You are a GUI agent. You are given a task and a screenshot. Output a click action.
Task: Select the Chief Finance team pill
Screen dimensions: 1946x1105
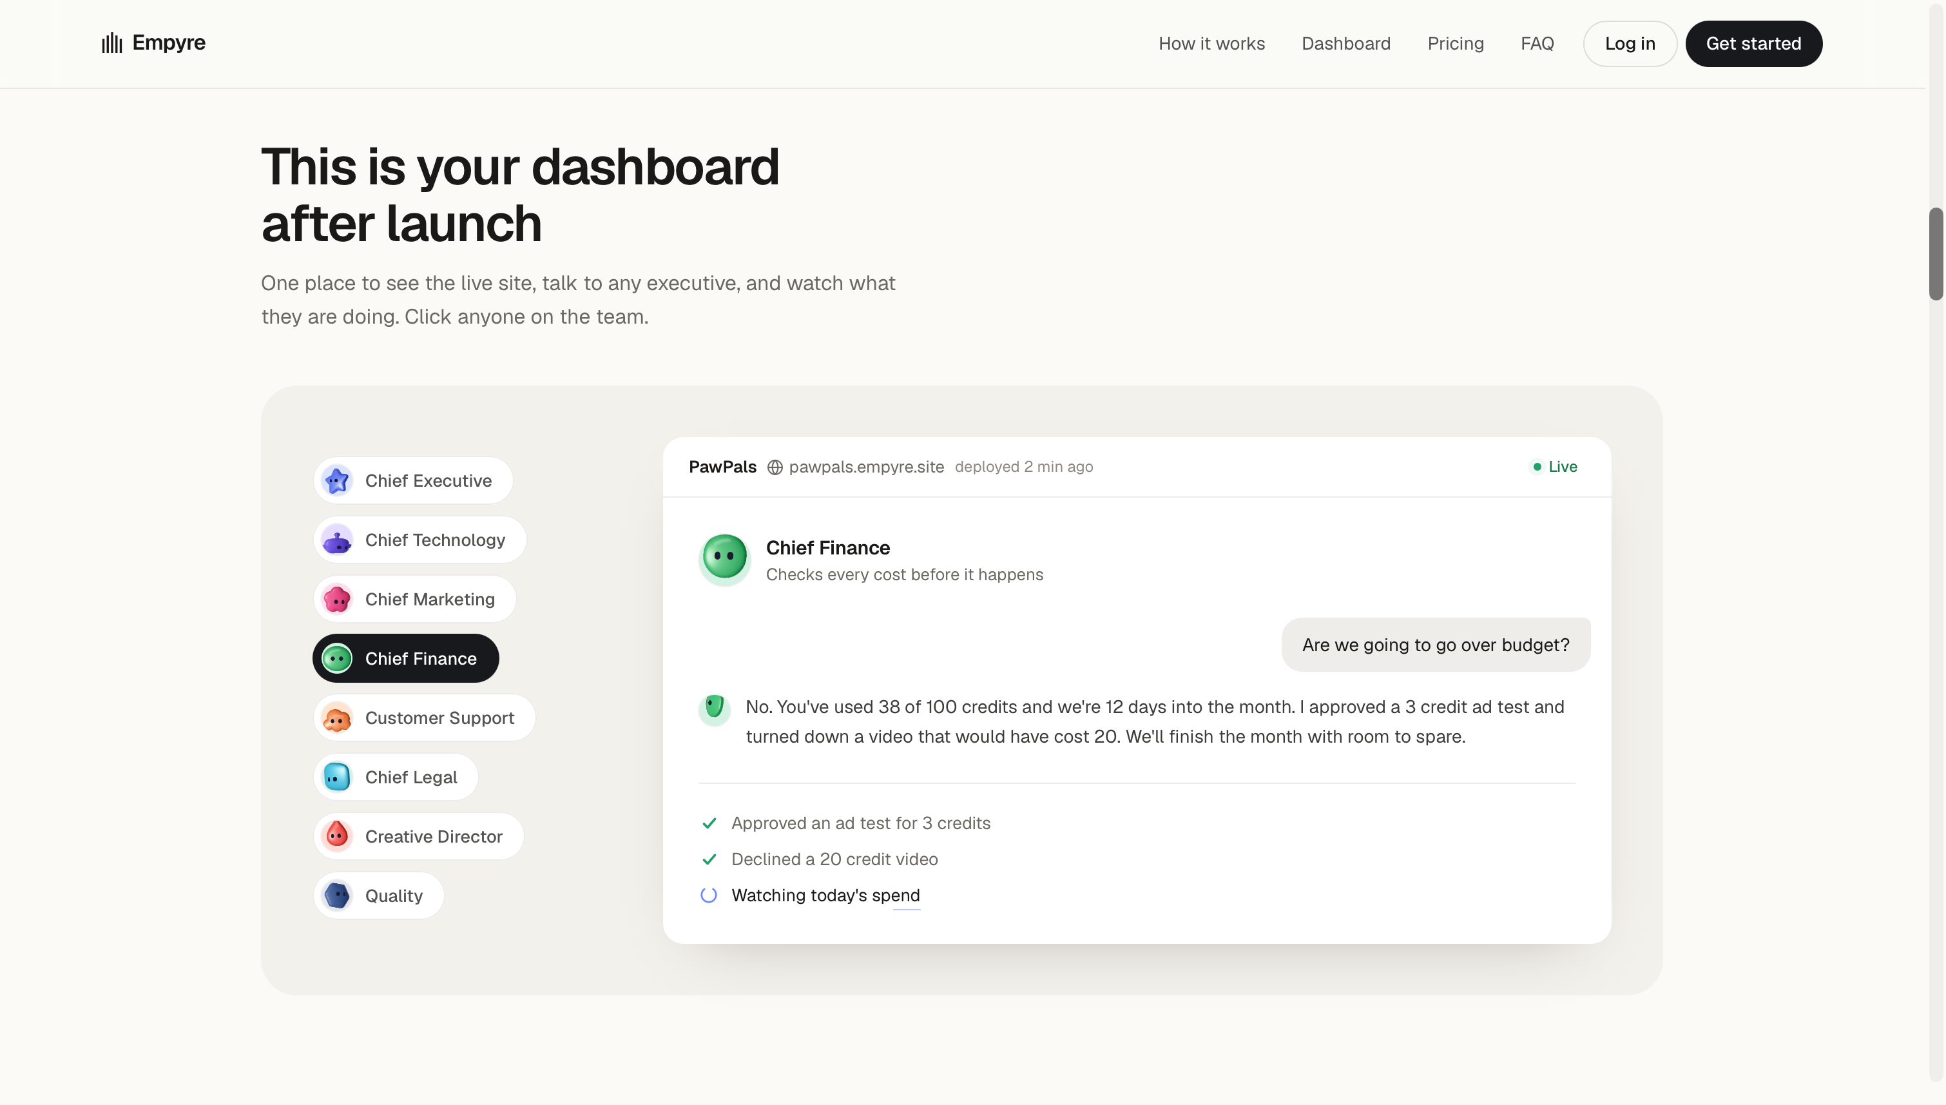(x=406, y=658)
